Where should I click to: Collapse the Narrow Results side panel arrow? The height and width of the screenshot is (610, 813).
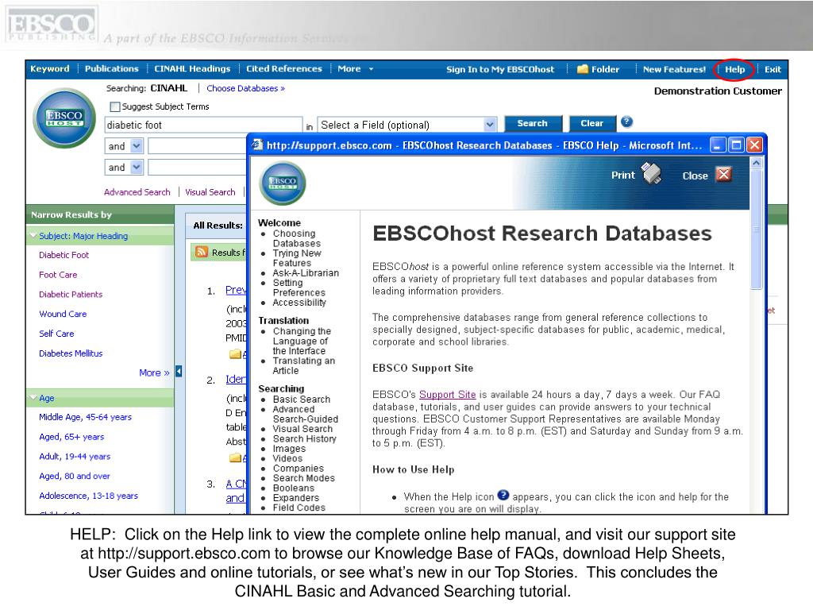[x=179, y=372]
